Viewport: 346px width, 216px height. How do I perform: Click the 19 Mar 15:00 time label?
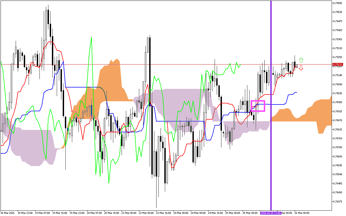(x=59, y=213)
